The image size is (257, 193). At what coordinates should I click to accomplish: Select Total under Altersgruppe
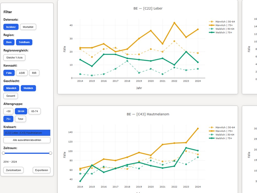pyautogui.click(x=21, y=119)
